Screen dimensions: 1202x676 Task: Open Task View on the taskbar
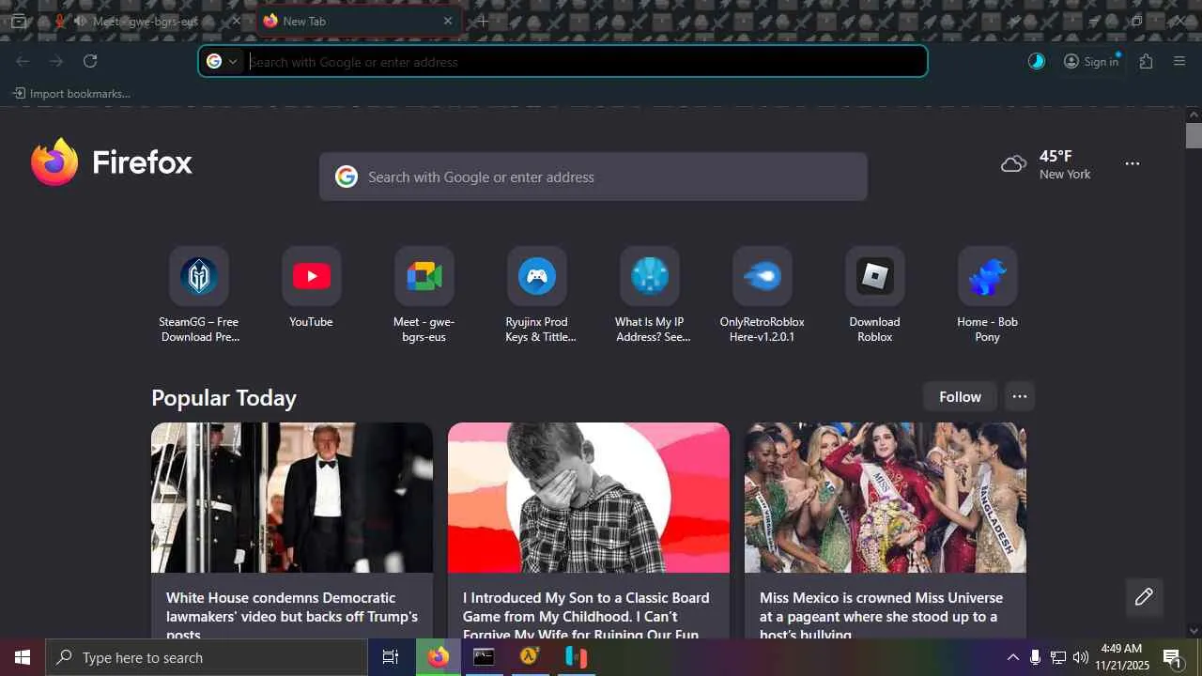tap(391, 657)
